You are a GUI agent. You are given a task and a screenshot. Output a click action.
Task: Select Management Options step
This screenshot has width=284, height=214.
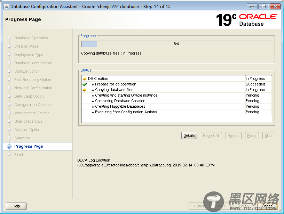click(32, 113)
